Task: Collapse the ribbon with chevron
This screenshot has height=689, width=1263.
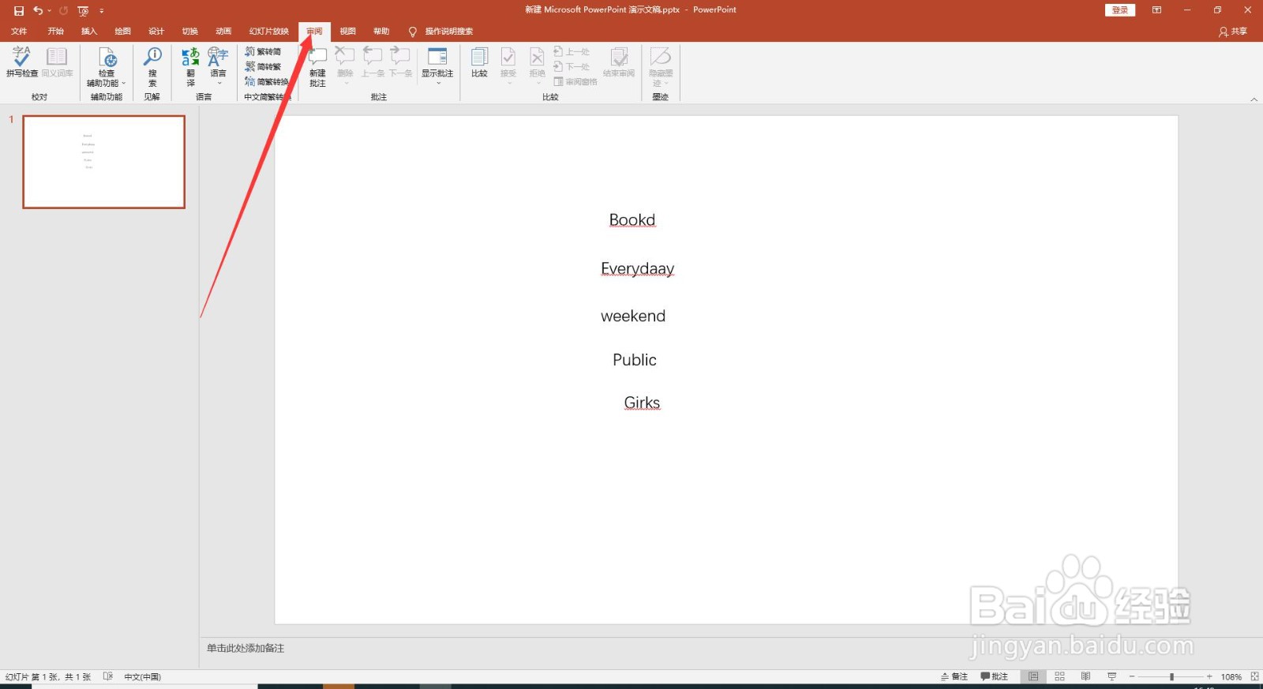Action: click(x=1254, y=99)
